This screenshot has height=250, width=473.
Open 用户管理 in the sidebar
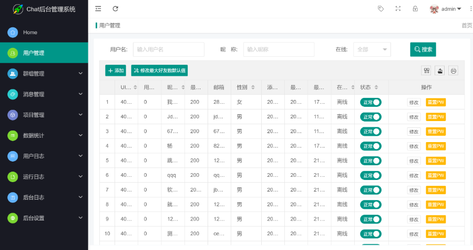click(44, 53)
